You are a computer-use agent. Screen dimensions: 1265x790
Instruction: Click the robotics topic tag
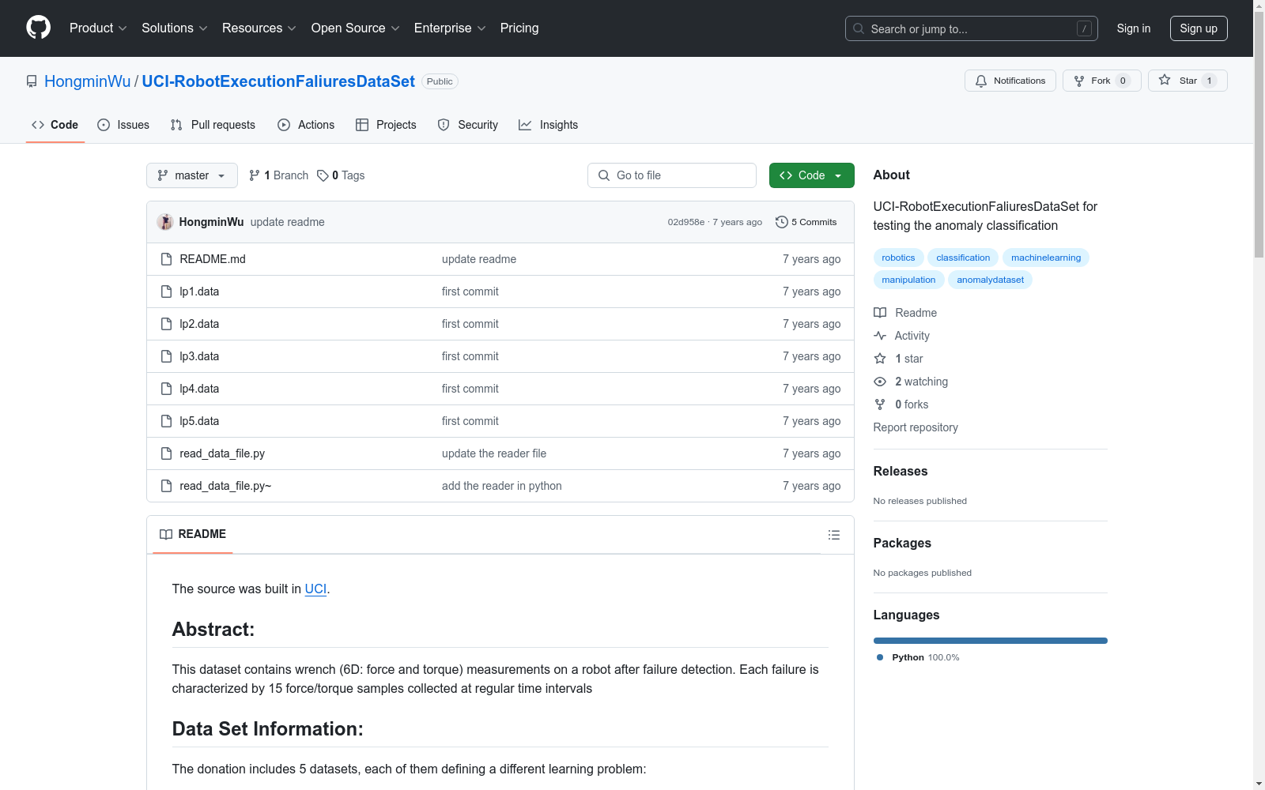(898, 258)
